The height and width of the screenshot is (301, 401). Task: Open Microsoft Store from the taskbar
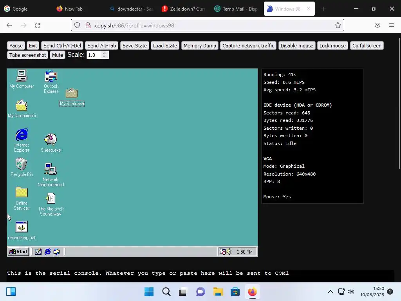235,292
